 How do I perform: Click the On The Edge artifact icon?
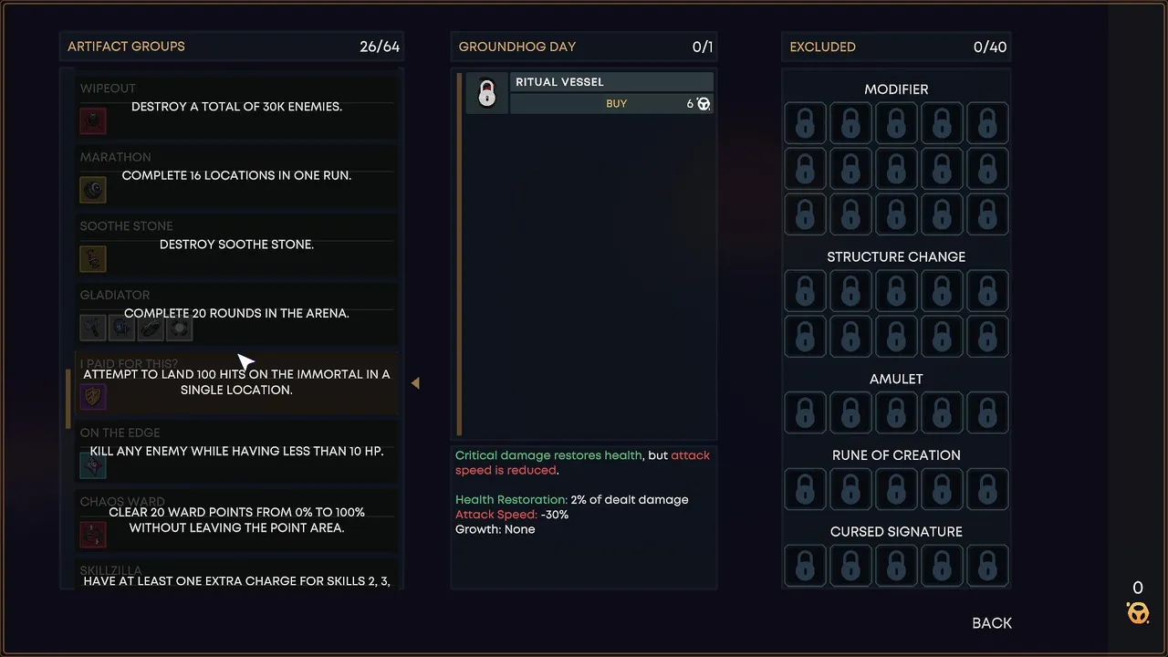[x=93, y=465]
